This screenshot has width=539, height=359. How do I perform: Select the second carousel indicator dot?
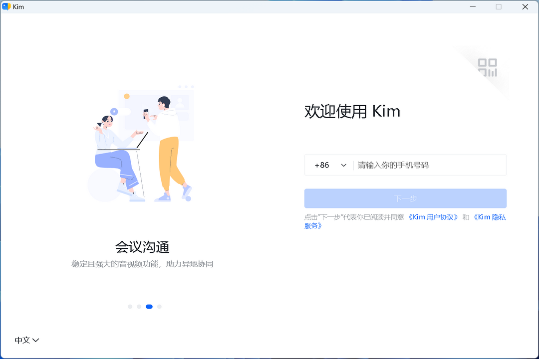point(139,307)
